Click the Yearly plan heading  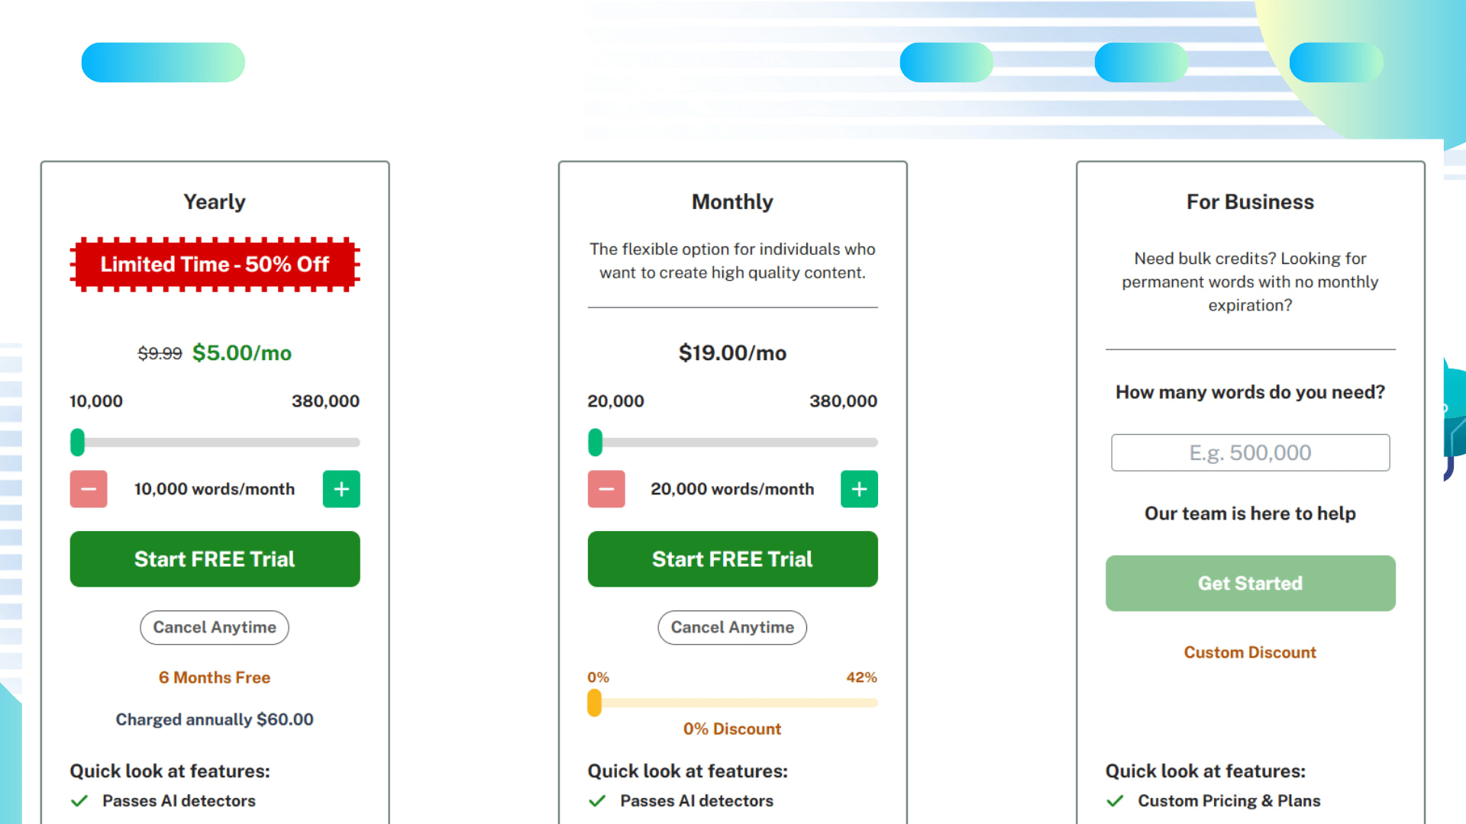214,201
